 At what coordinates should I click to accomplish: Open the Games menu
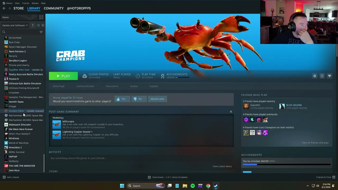[x=35, y=3]
